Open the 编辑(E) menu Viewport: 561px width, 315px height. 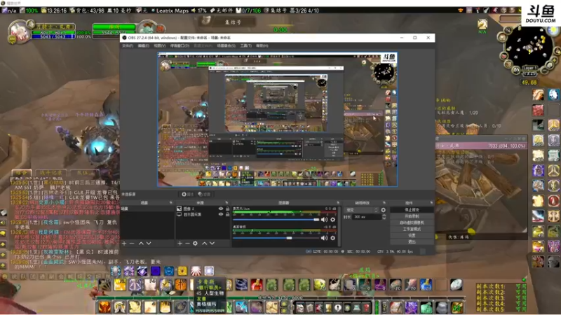coord(144,45)
